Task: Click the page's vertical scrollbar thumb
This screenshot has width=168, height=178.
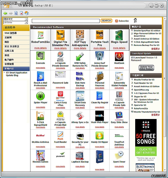Action: (x=165, y=78)
